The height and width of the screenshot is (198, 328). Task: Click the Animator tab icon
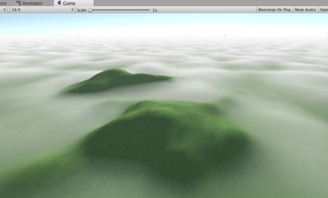point(18,3)
